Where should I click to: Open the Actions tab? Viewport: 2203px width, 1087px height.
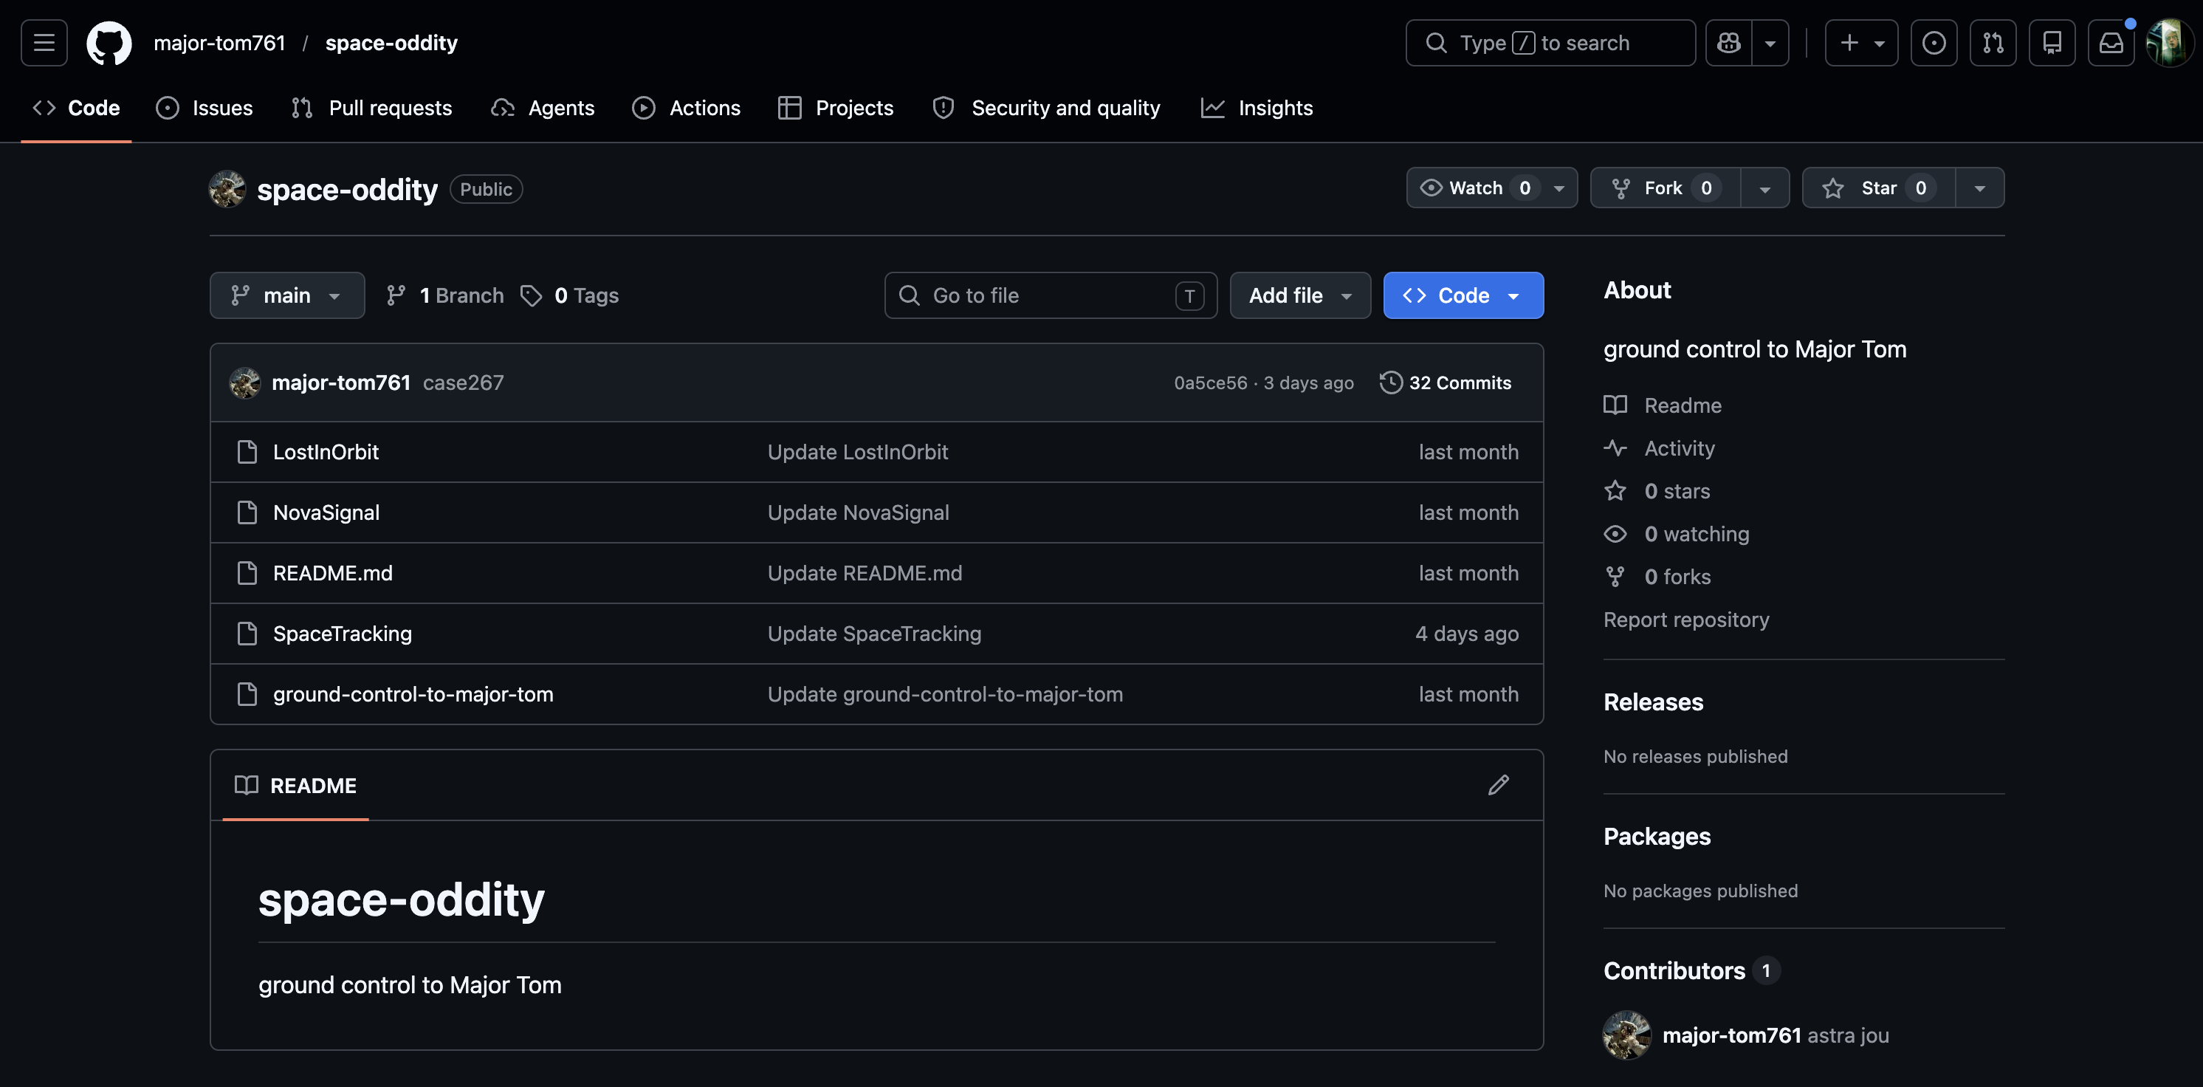click(687, 108)
